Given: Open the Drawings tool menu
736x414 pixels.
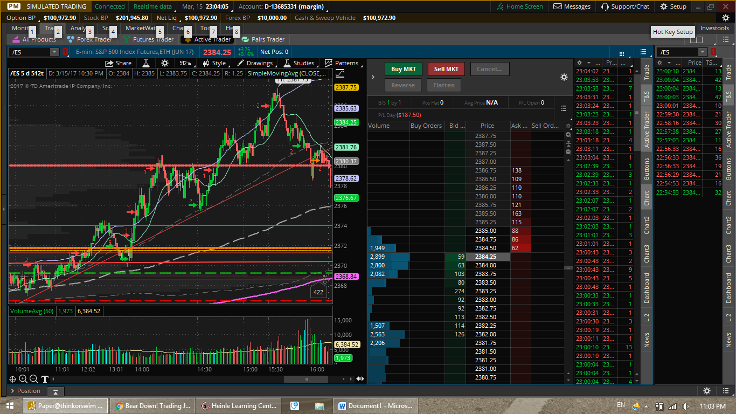Looking at the screenshot, I should coord(255,63).
